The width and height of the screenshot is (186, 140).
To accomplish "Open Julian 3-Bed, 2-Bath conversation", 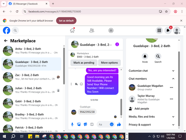I will tap(31, 90).
